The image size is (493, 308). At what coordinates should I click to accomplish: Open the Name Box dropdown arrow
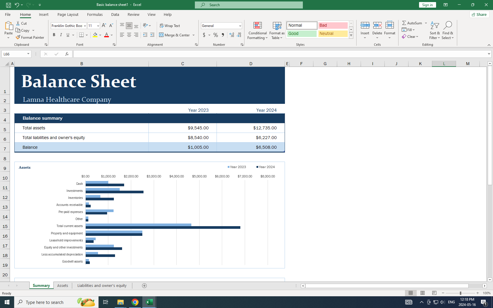point(28,54)
